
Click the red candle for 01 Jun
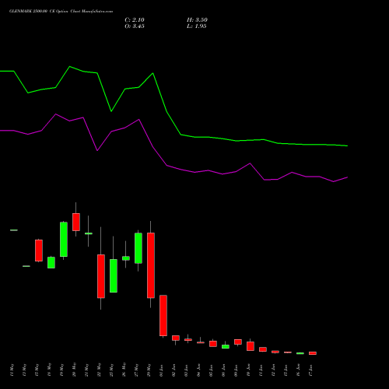click(163, 315)
